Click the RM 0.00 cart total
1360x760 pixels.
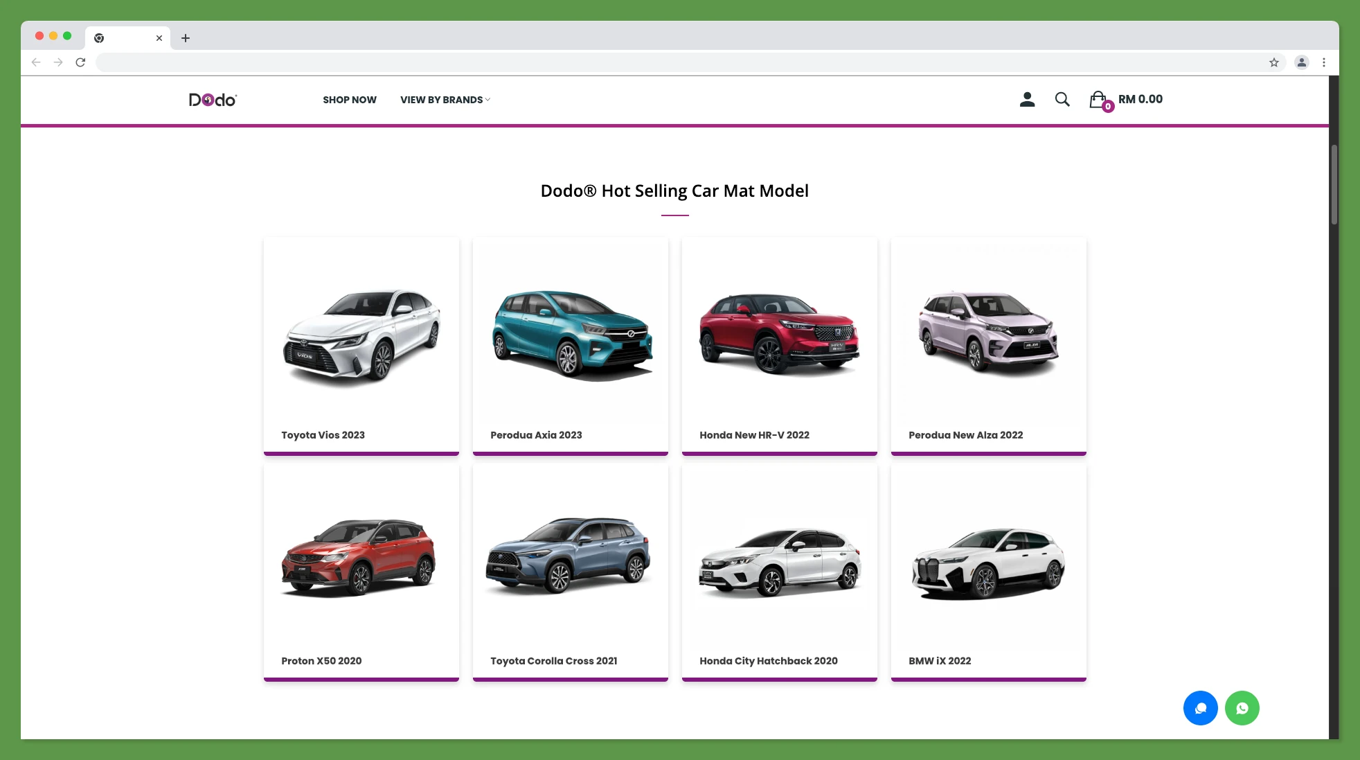coord(1140,99)
